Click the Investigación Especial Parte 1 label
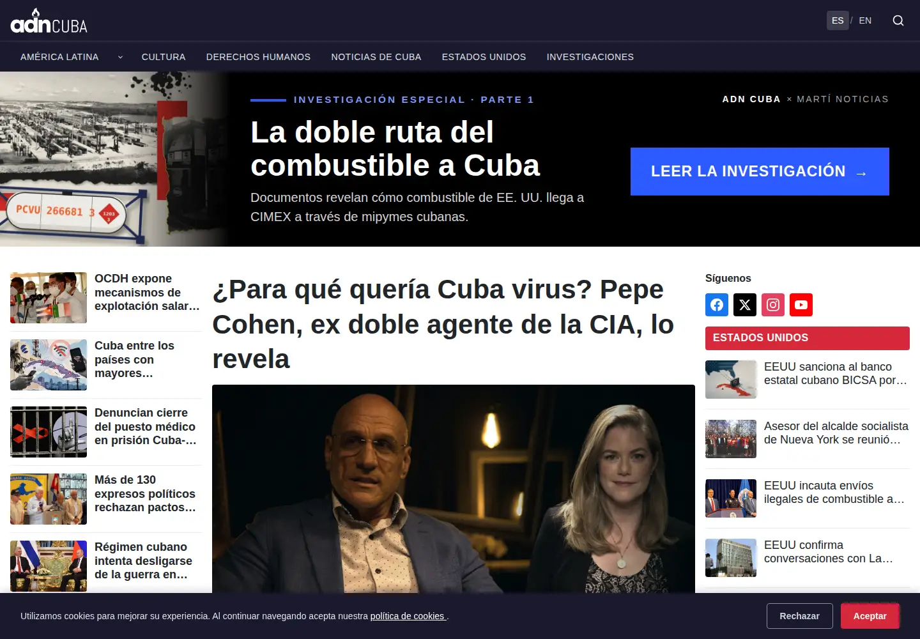 [413, 100]
